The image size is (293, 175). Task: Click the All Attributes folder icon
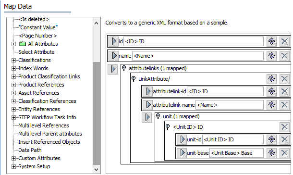pyautogui.click(x=23, y=44)
